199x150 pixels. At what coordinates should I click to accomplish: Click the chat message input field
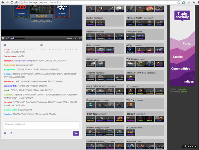(x=41, y=125)
